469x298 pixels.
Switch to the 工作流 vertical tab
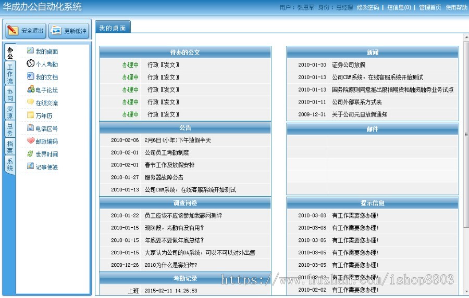tap(10, 73)
